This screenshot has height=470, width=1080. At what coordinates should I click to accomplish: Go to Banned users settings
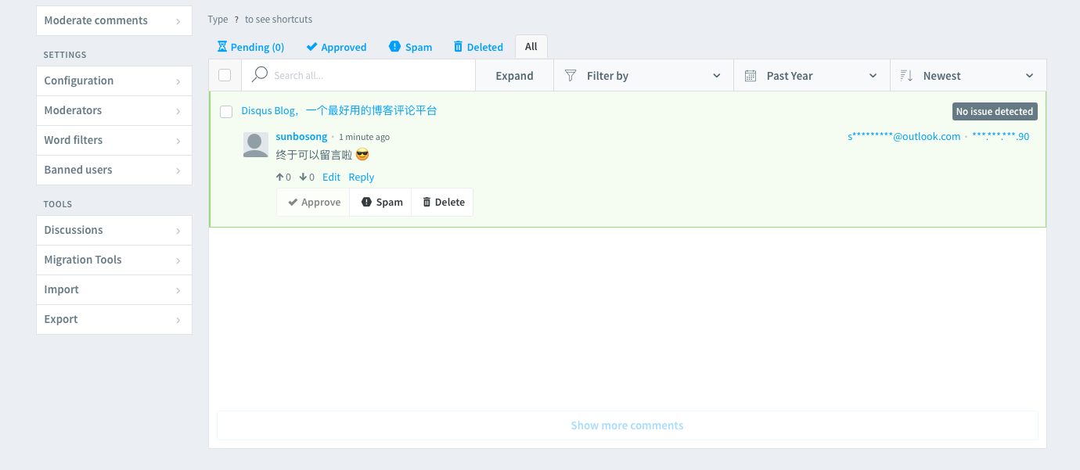click(x=113, y=170)
